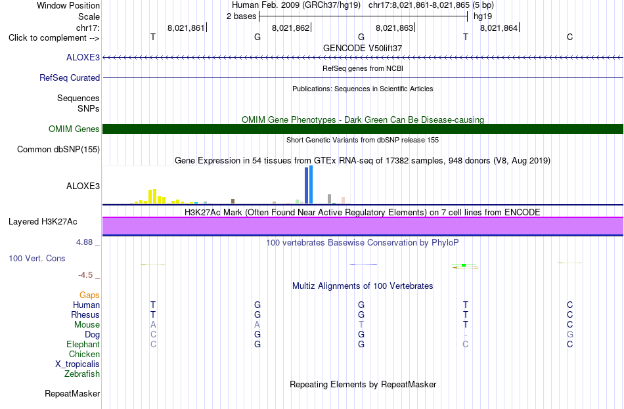The width and height of the screenshot is (624, 409).
Task: Click the gray GTEx expression bar
Action: click(330, 199)
